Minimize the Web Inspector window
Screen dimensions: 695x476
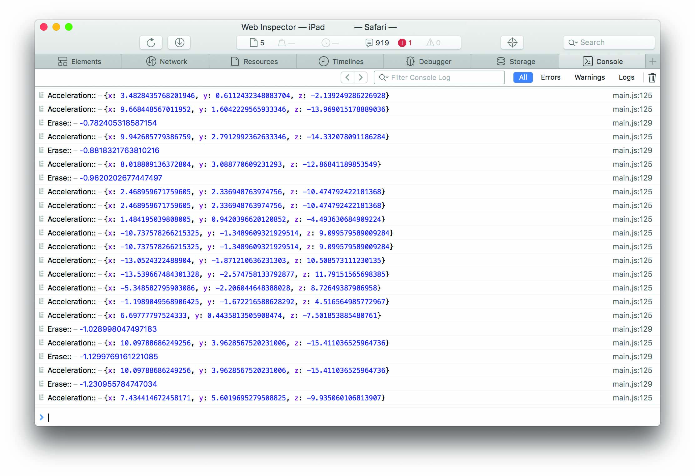point(56,27)
